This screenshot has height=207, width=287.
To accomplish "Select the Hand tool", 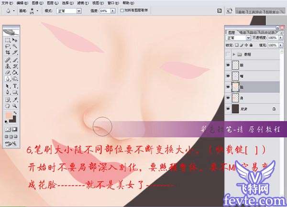I will point(8,106).
